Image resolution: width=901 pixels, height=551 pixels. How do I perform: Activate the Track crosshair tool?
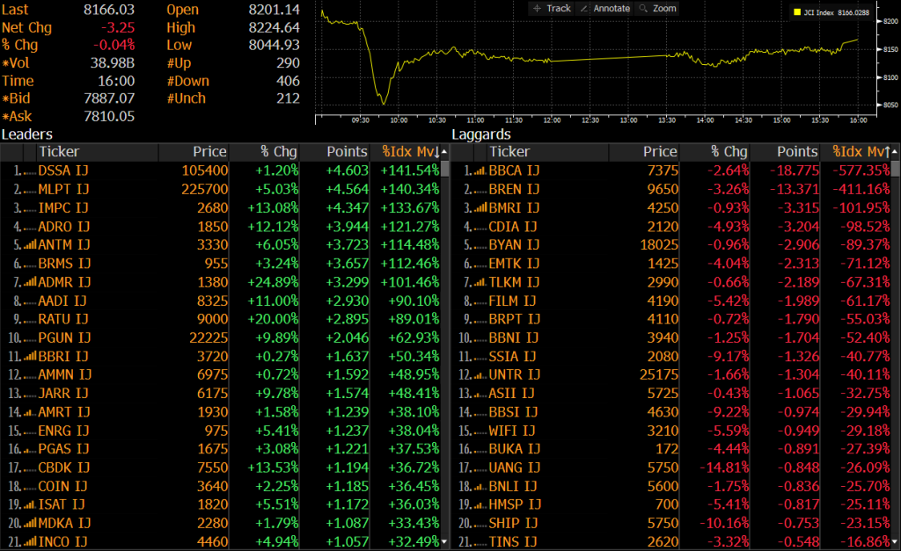(552, 8)
